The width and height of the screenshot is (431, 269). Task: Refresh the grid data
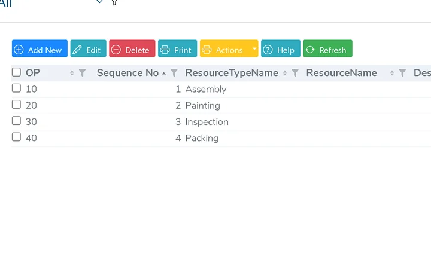(327, 48)
